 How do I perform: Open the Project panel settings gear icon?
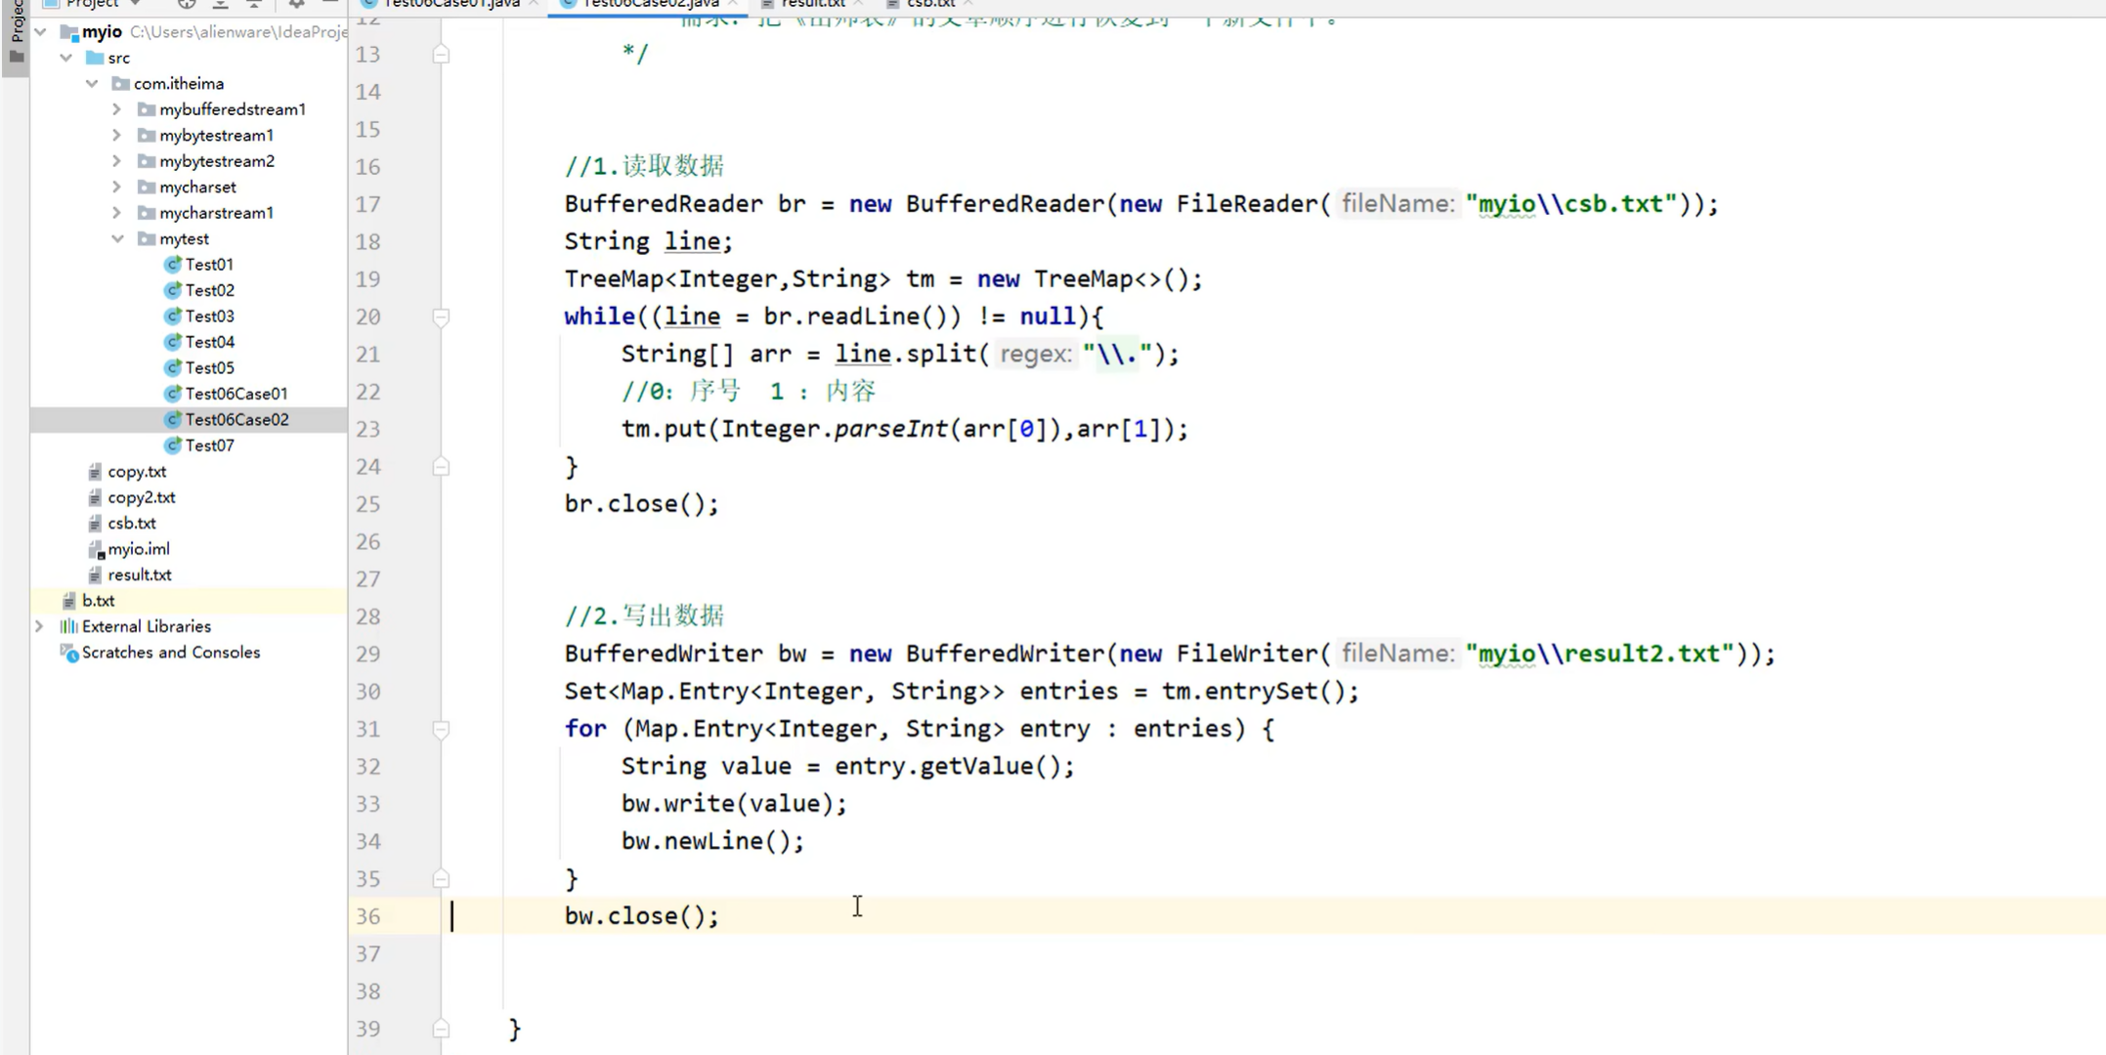coord(294,5)
